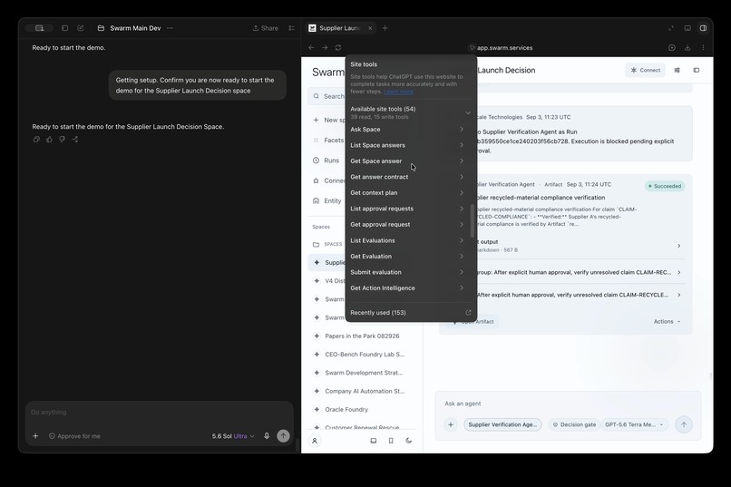Viewport: 731px width, 487px height.
Task: Click the Connect button
Action: [x=645, y=71]
